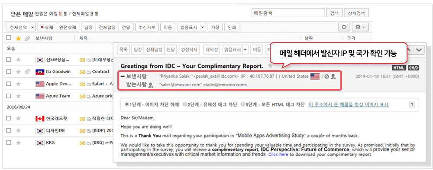Screen dimensions: 433x170
Task: Open the 읽음표시 dropdown arrow in message toolbar
Action: click(245, 50)
